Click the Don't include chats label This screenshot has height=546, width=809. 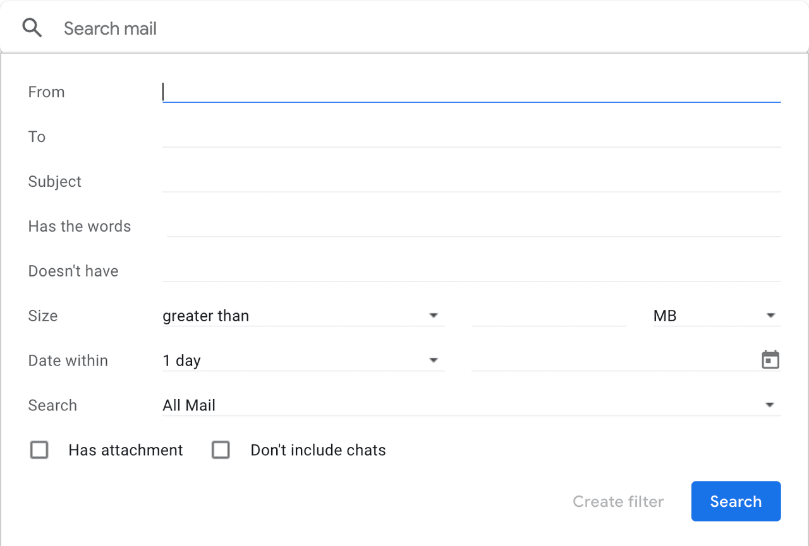coord(318,450)
